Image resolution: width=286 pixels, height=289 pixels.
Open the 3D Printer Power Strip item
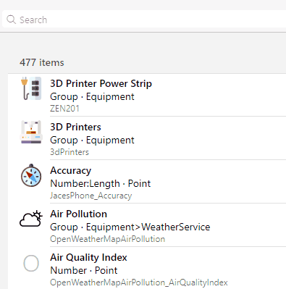(147, 95)
